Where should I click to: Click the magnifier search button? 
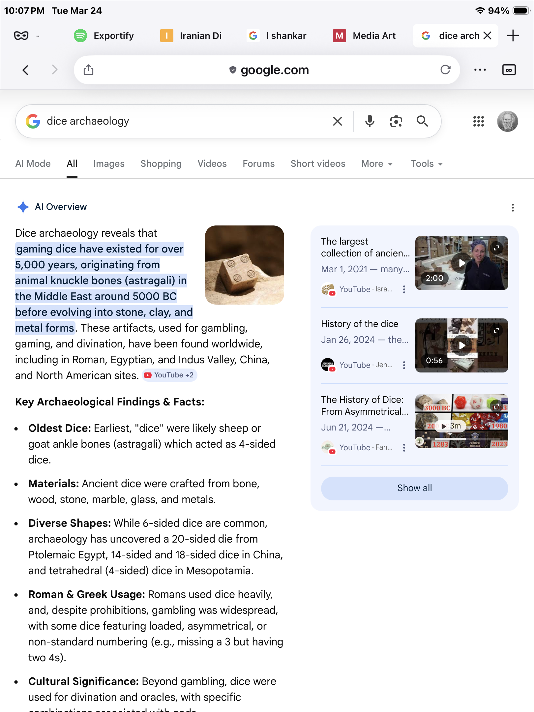coord(422,121)
